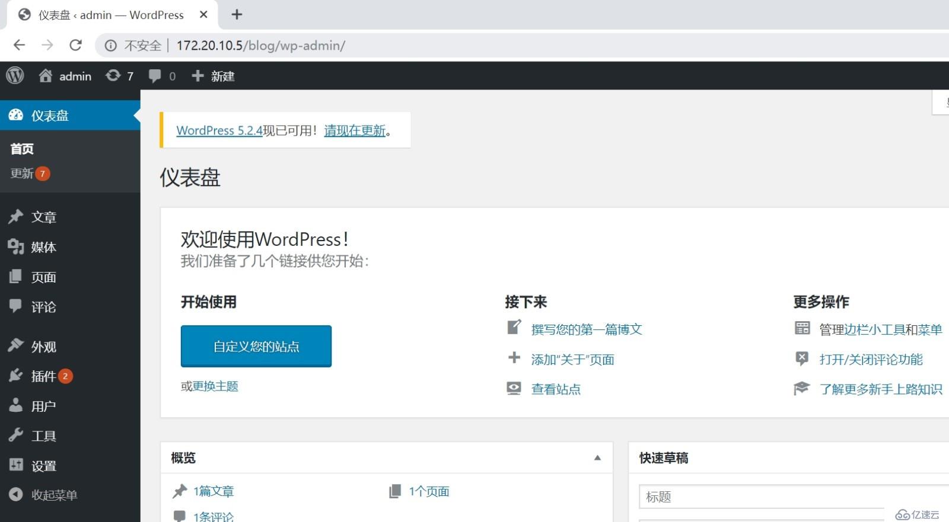Click the graduation cap icon beside 了解更多新手上路知识
Image resolution: width=949 pixels, height=522 pixels.
802,388
